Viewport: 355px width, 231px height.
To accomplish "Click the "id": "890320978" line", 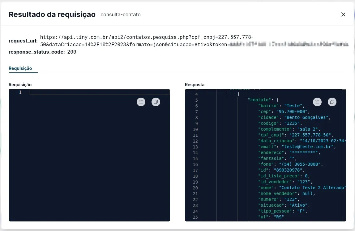I will (281, 170).
